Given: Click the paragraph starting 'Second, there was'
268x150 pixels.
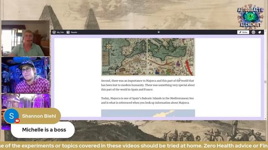Looking at the screenshot, I should tap(148, 85).
